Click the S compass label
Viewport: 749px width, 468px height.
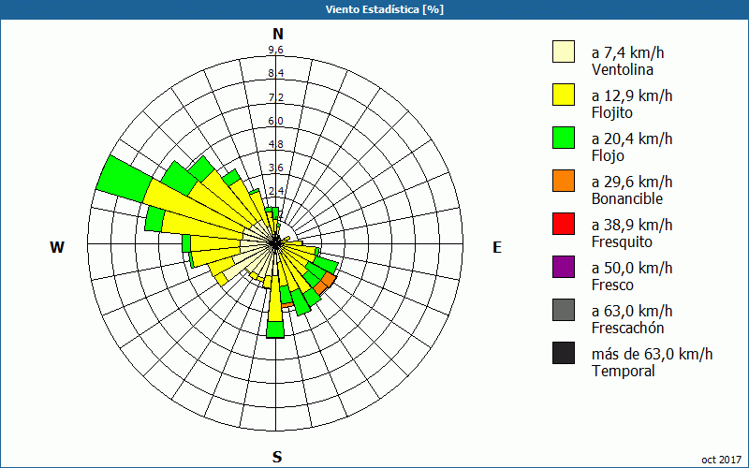click(x=277, y=457)
